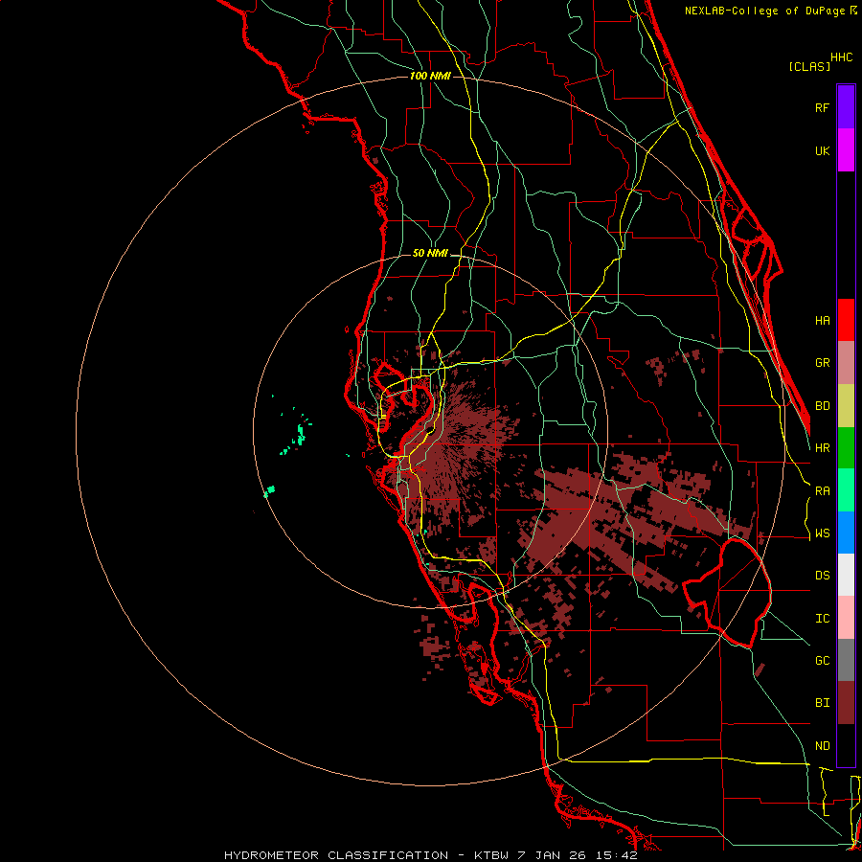Click the "GR" legend label
This screenshot has width=862, height=862.
[823, 363]
